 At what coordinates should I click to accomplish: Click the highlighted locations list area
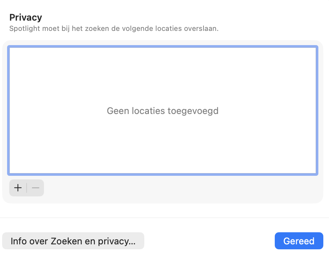(x=163, y=110)
